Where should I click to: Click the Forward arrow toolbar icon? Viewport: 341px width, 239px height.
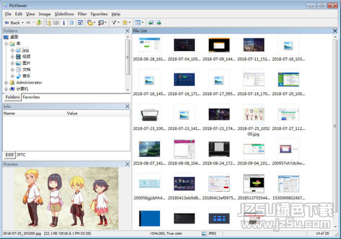(x=28, y=23)
